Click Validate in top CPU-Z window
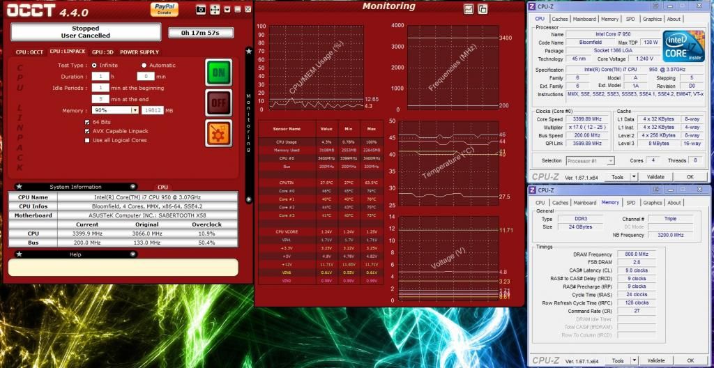Screen dimensions: 714x368 pyautogui.click(x=655, y=177)
